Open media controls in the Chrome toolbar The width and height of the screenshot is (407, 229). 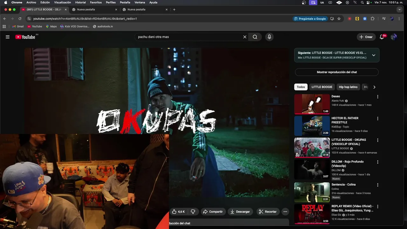tap(384, 19)
